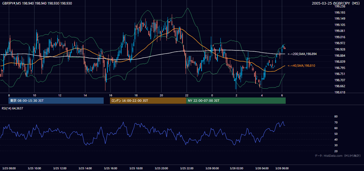
Task: Click the 3/25 20:00 date label
Action: [x=161, y=168]
